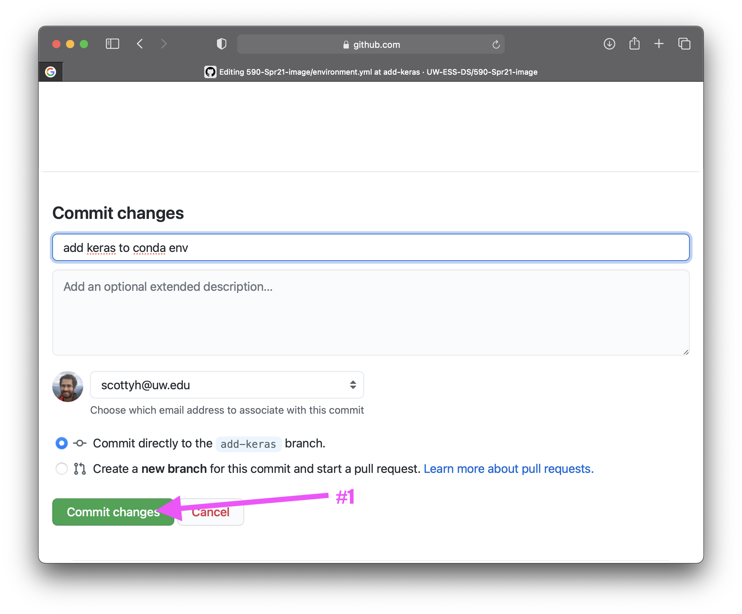Show the tab overview icon
The image size is (742, 614).
point(684,44)
